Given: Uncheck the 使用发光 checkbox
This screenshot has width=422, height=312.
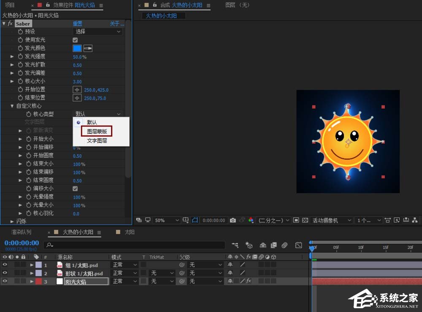Looking at the screenshot, I should point(75,40).
